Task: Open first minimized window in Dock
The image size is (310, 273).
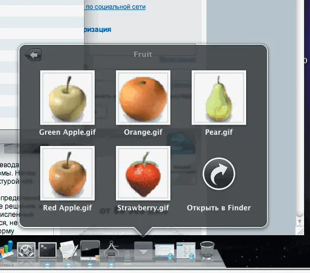Action: coord(164,251)
